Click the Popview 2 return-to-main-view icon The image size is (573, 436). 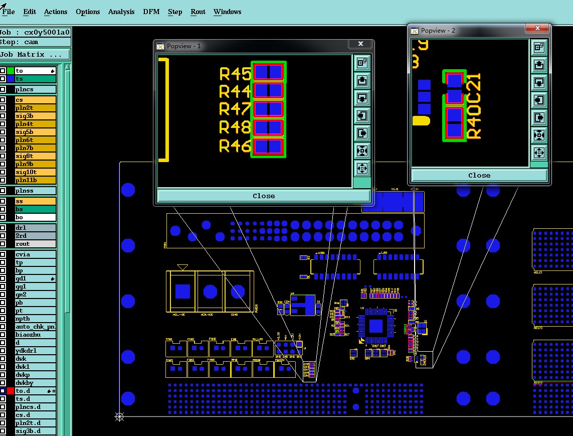coord(539,47)
